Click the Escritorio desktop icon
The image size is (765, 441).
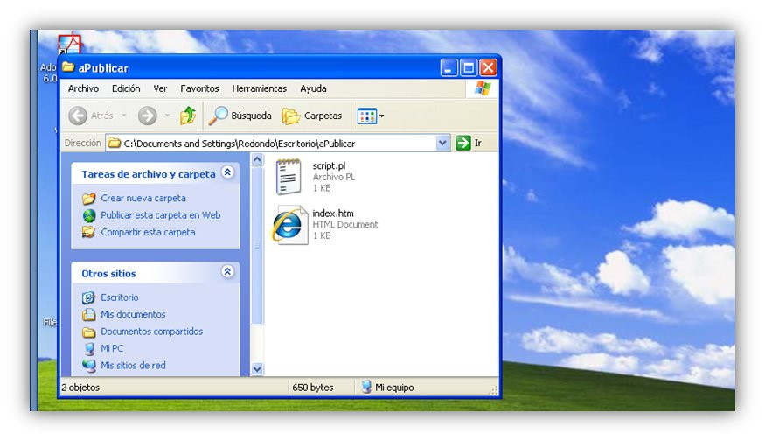(x=89, y=297)
